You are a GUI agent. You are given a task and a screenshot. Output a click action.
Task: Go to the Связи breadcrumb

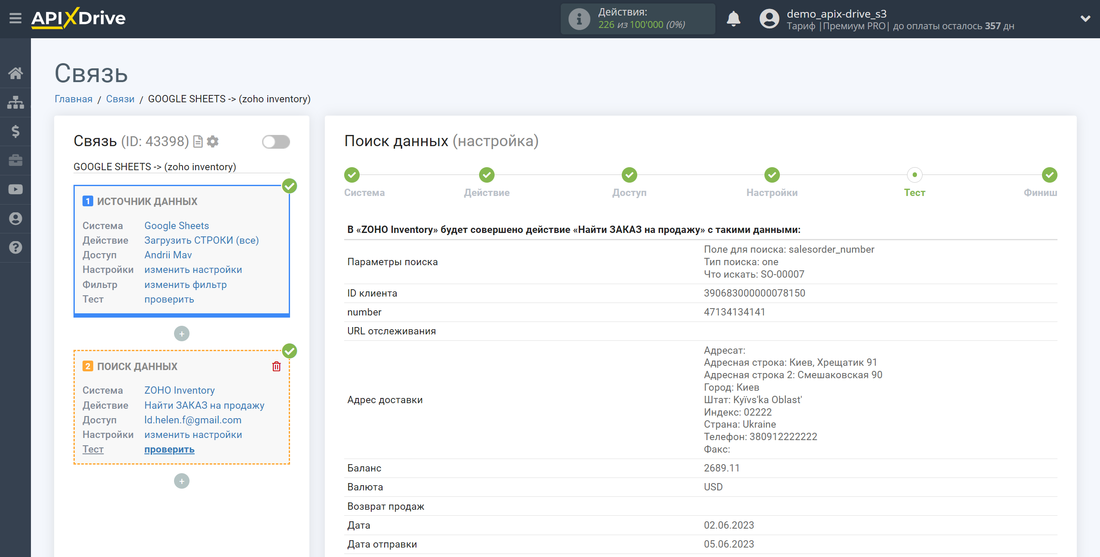point(120,99)
